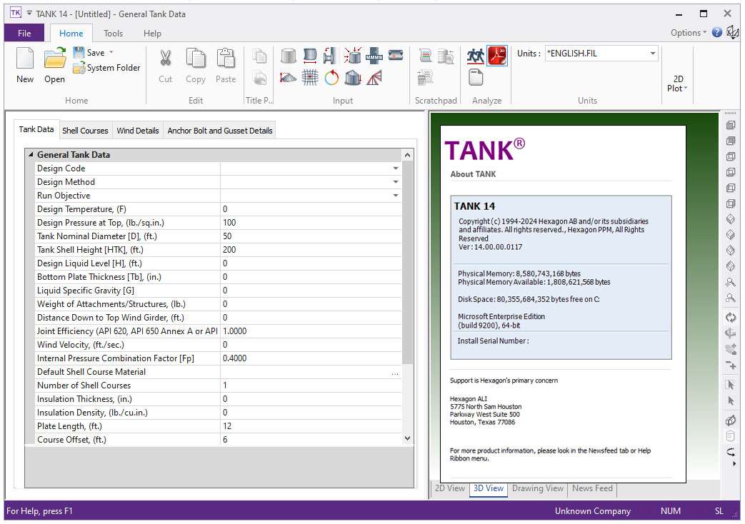Screen dimensions: 745x524
Task: Open the System Folder
Action: (107, 68)
